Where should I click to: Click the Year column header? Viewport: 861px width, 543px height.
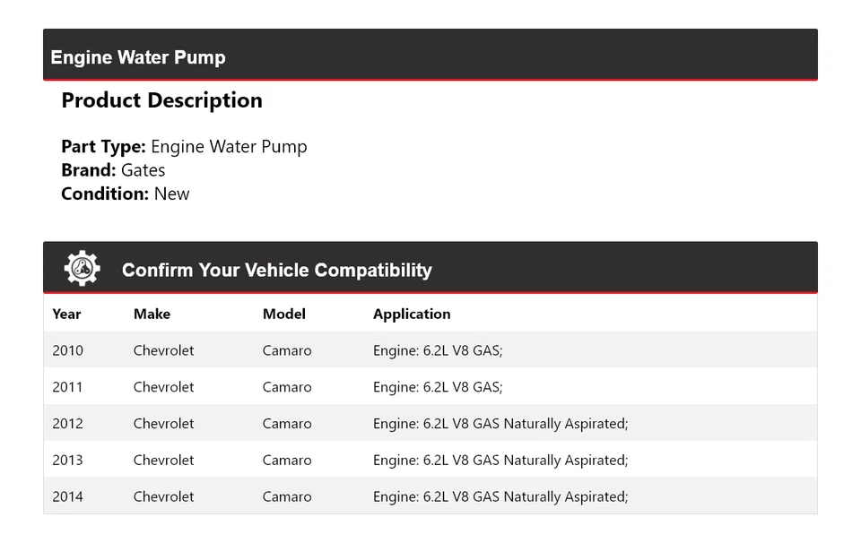(x=66, y=314)
